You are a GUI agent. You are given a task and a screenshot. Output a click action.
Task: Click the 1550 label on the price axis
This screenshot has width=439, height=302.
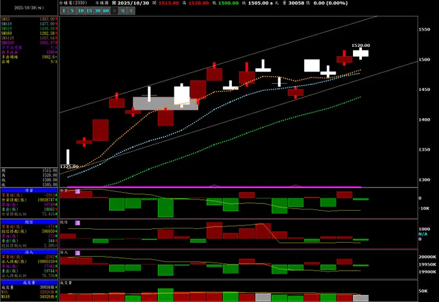click(424, 30)
